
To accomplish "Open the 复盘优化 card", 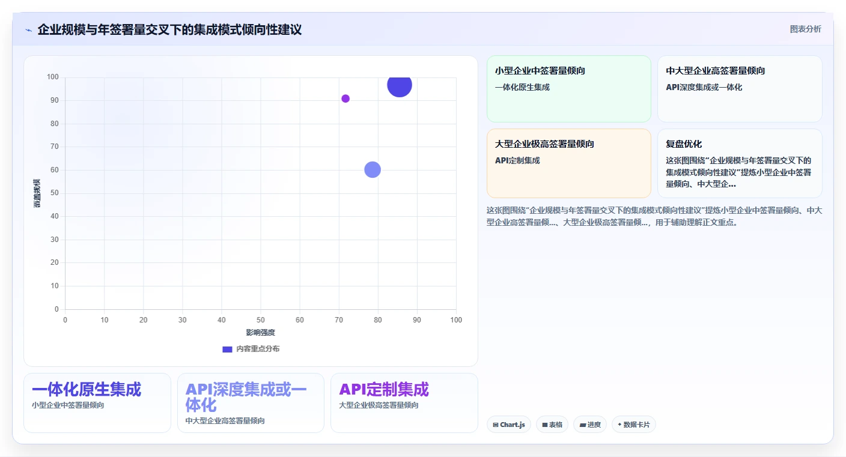I will [x=740, y=163].
